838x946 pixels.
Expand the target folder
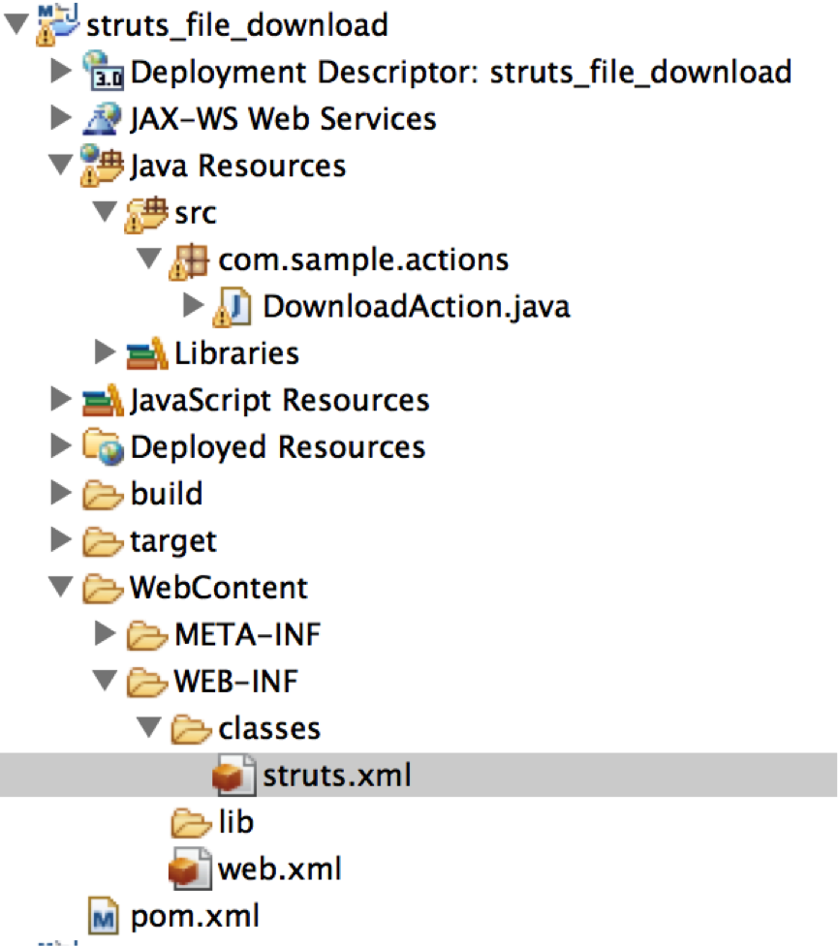pyautogui.click(x=60, y=541)
